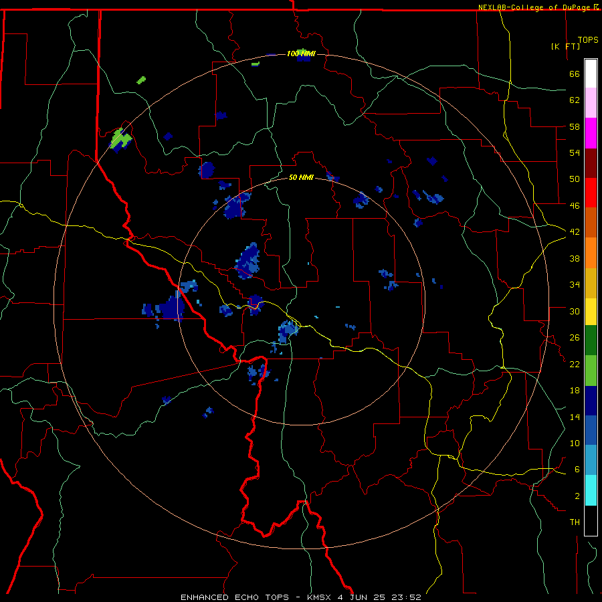This screenshot has height=602, width=602.
Task: Select the magenta swatch in the legend
Action: tap(591, 133)
